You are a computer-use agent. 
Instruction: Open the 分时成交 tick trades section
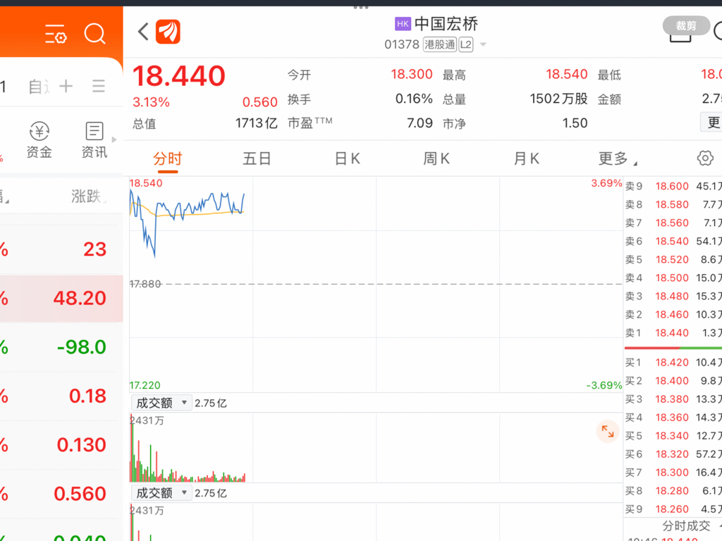686,526
